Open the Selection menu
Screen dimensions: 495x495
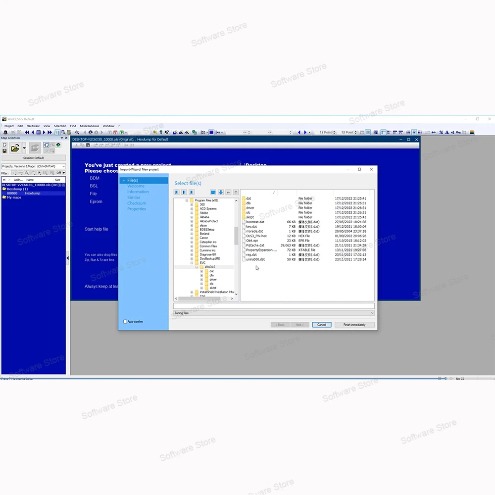click(60, 126)
